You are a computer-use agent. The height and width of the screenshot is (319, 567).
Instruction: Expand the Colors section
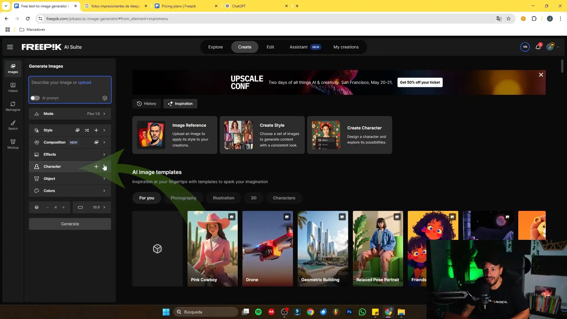[x=70, y=191]
